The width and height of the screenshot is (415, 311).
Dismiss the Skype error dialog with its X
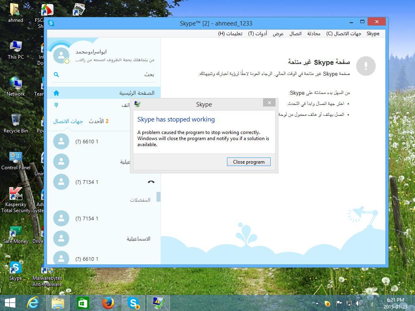click(x=269, y=102)
